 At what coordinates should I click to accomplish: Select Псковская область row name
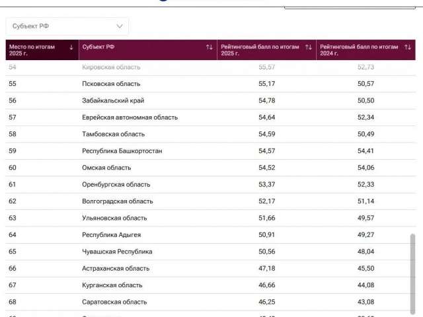pyautogui.click(x=111, y=84)
